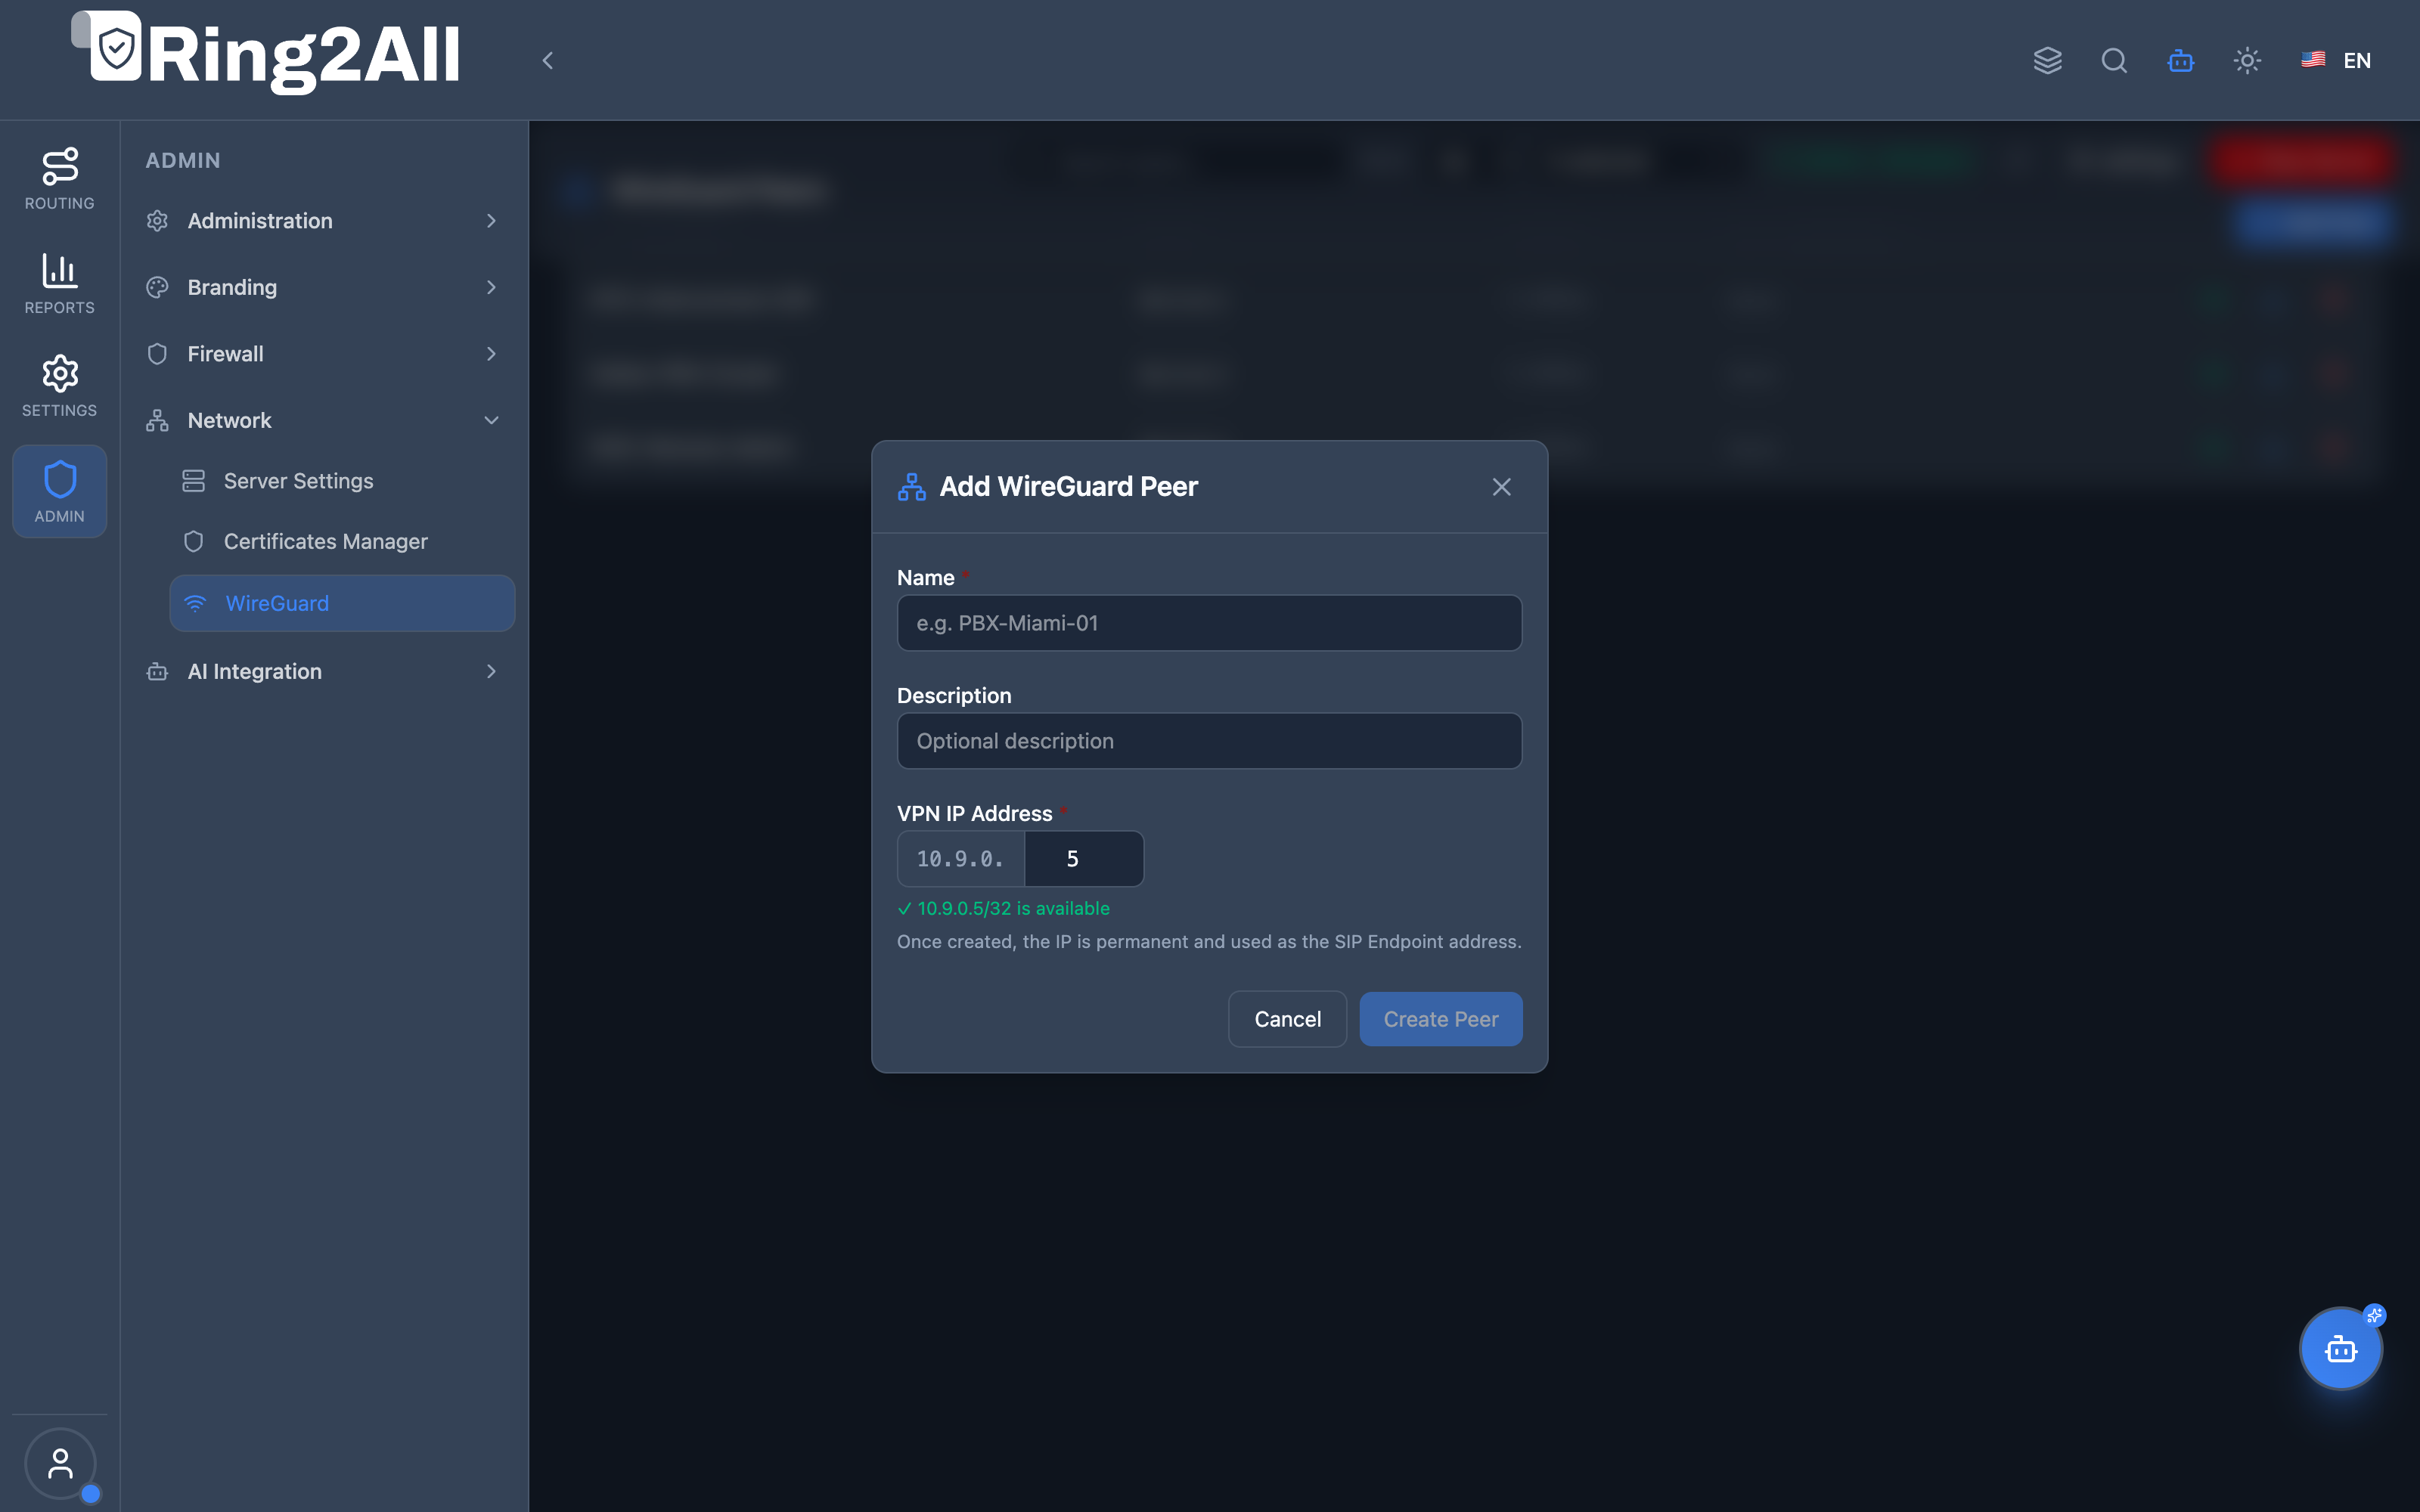Image resolution: width=2420 pixels, height=1512 pixels.
Task: Expand the AI Integration menu
Action: [322, 671]
